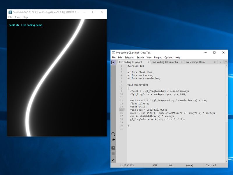The image size is (233, 175).
Task: Open the Edit menu in CudaText
Action: tap(120, 57)
